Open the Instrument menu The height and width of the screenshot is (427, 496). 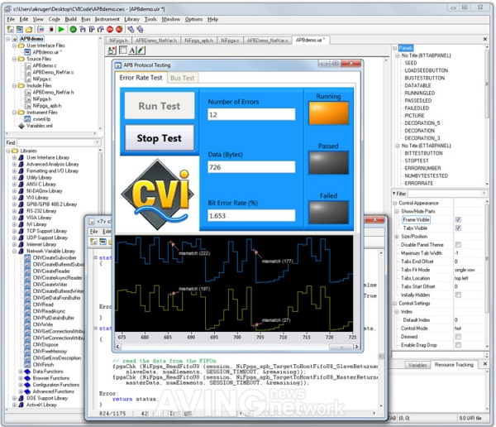[107, 19]
